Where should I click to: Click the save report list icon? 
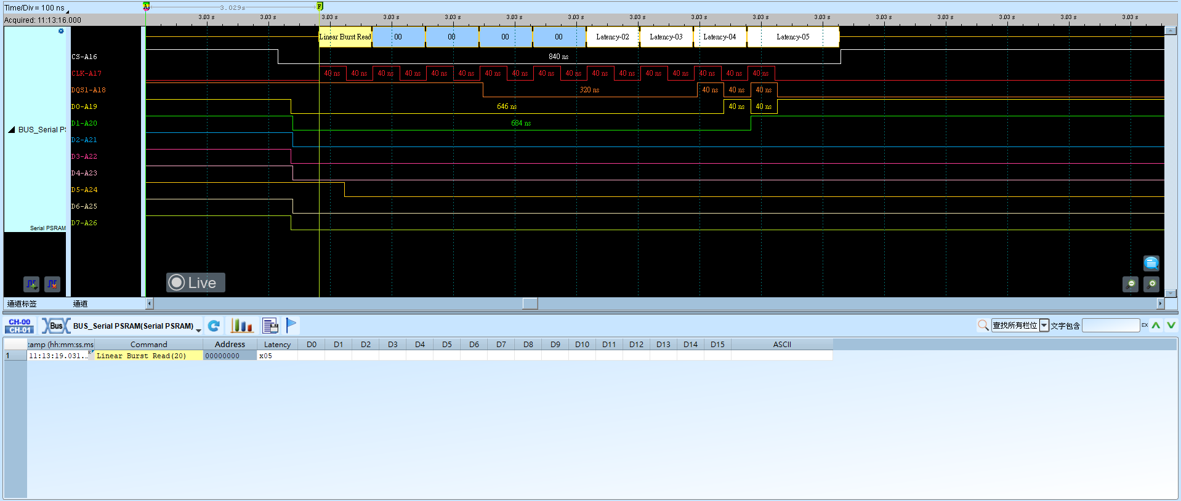click(x=270, y=326)
